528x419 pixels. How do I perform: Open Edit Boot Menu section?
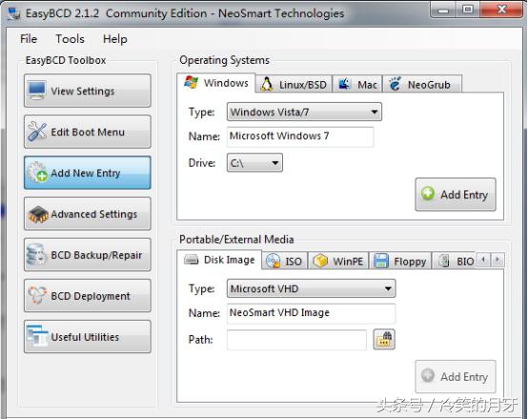[x=88, y=132]
